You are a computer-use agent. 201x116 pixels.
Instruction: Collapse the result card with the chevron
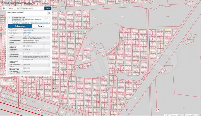[x=49, y=18]
